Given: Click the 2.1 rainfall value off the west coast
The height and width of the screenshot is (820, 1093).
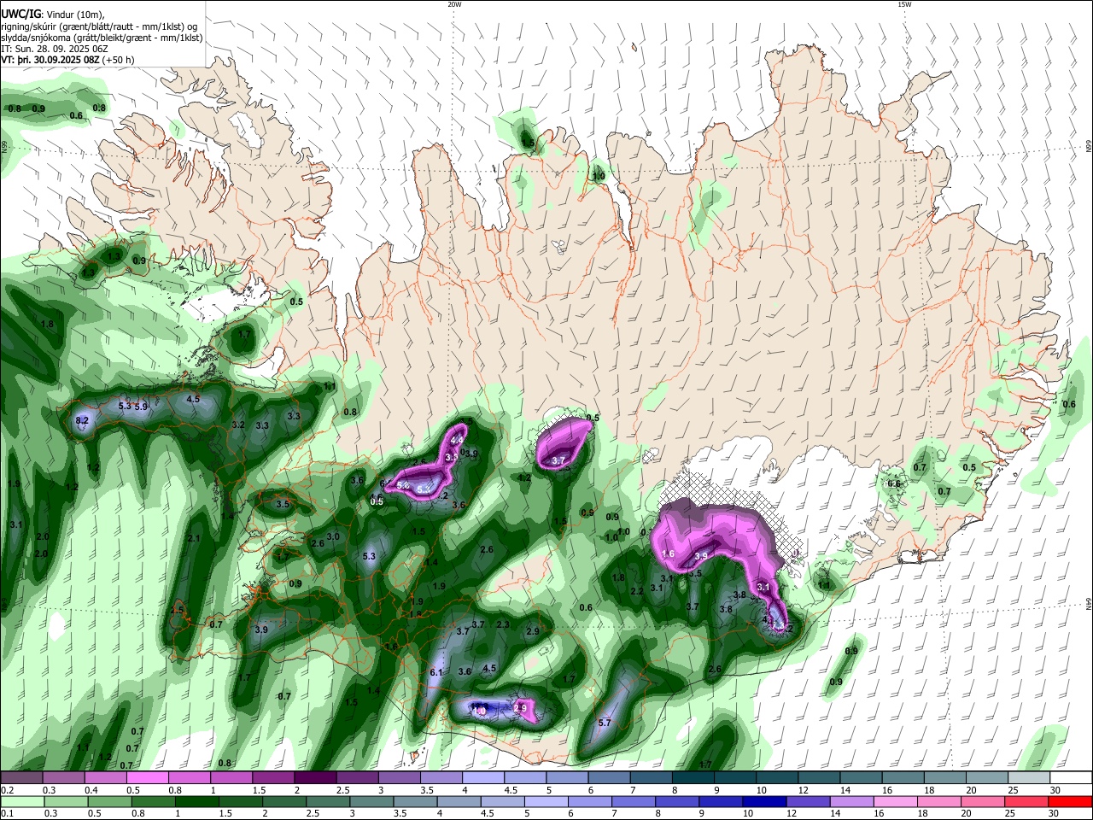Looking at the screenshot, I should coord(194,538).
